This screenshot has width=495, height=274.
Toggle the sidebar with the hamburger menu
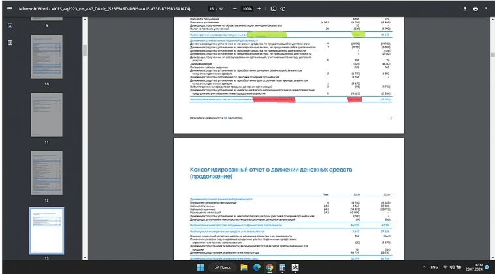coord(8,9)
